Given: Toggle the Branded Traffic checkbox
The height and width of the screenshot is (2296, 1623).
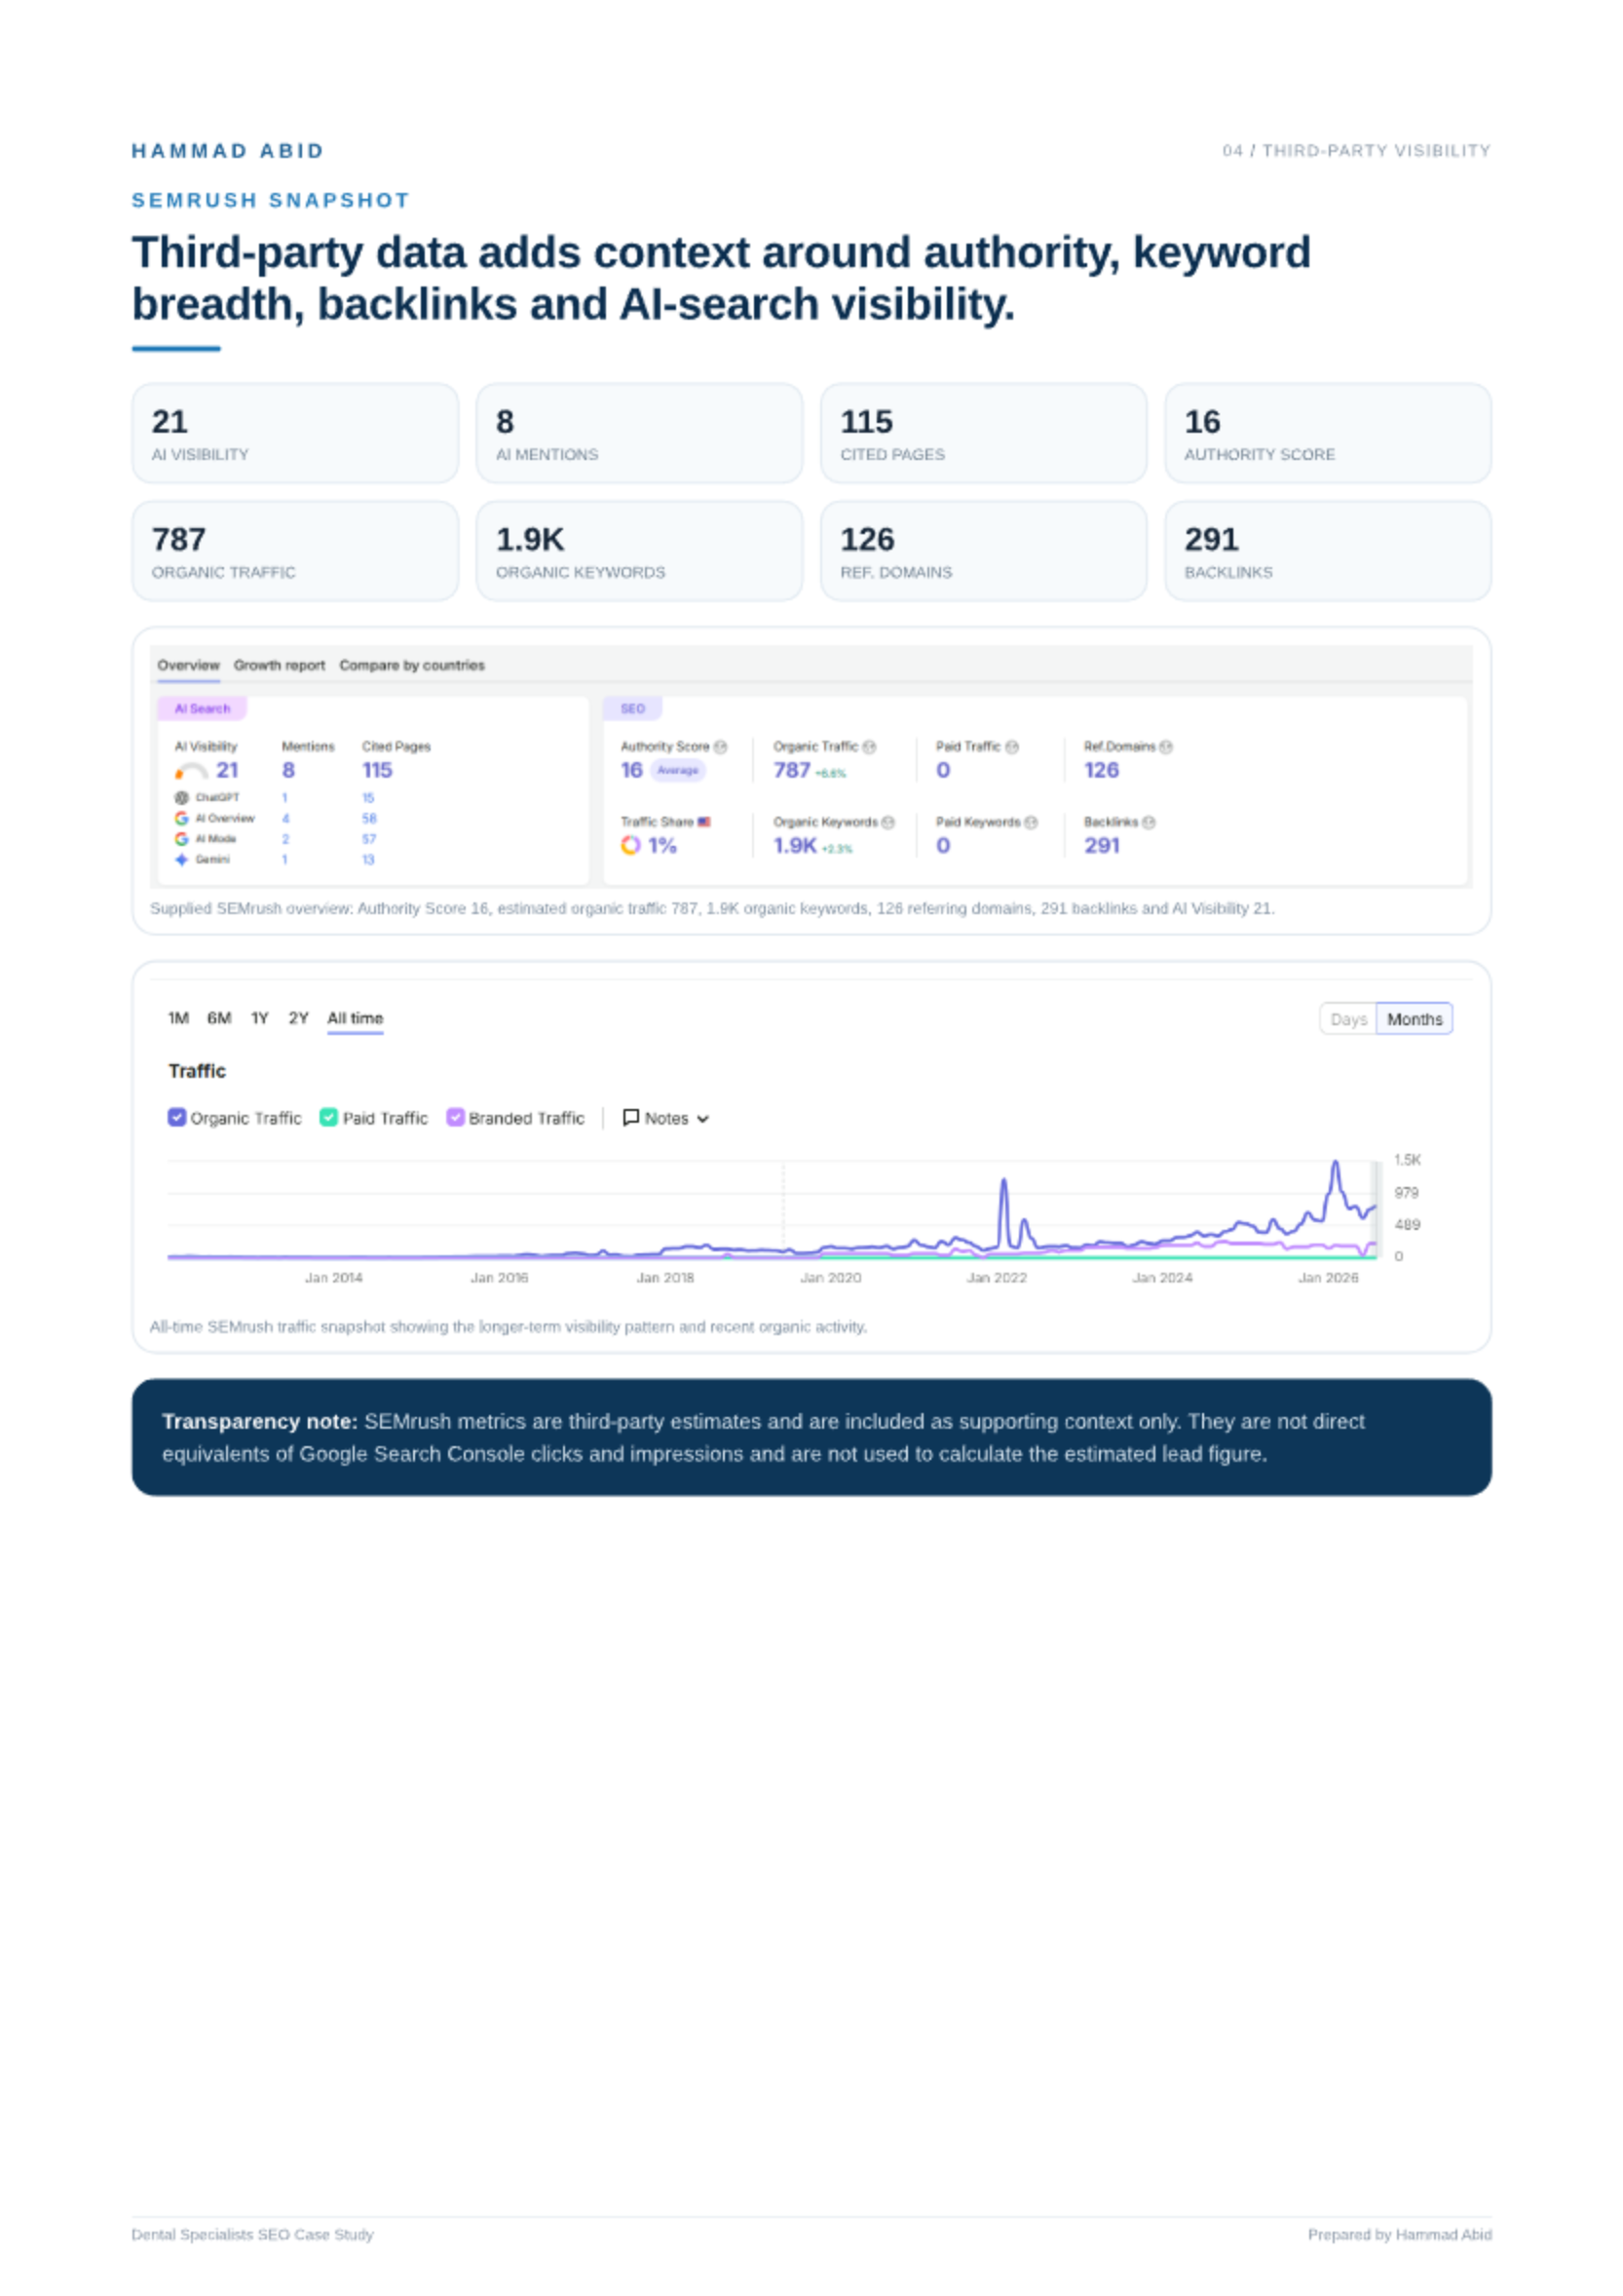Looking at the screenshot, I should pos(455,1117).
